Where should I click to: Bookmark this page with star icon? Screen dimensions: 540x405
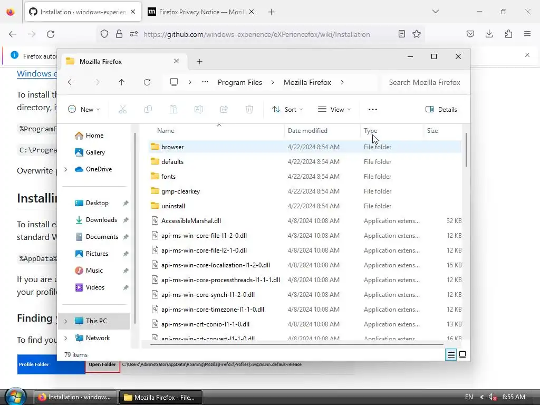pos(417,34)
